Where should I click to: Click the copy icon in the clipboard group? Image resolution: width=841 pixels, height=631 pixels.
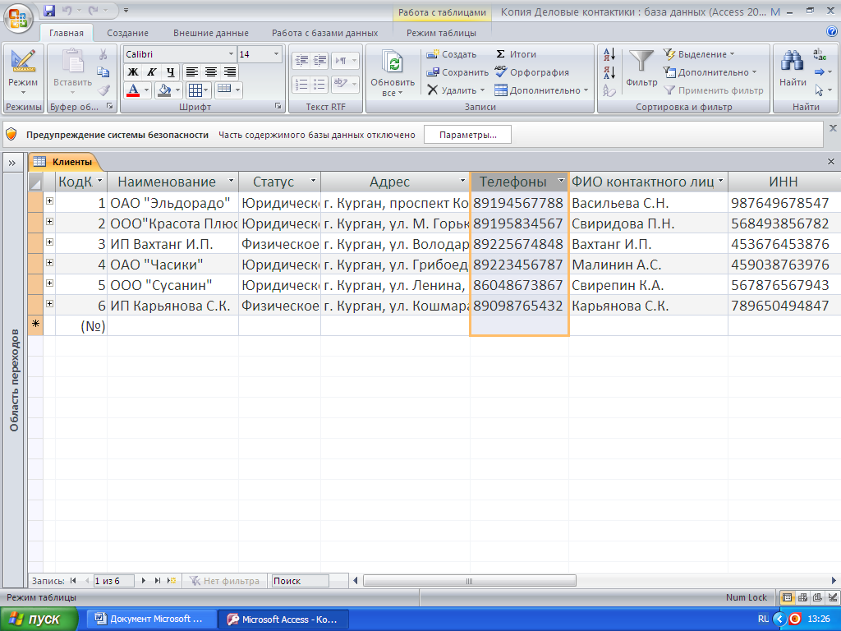tap(103, 72)
